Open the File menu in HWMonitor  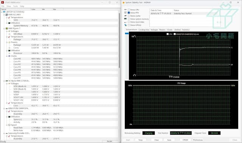coord(3,6)
